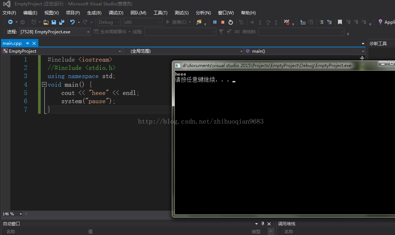Click the Navigate Backward arrow icon
The height and width of the screenshot is (235, 395).
point(10,22)
